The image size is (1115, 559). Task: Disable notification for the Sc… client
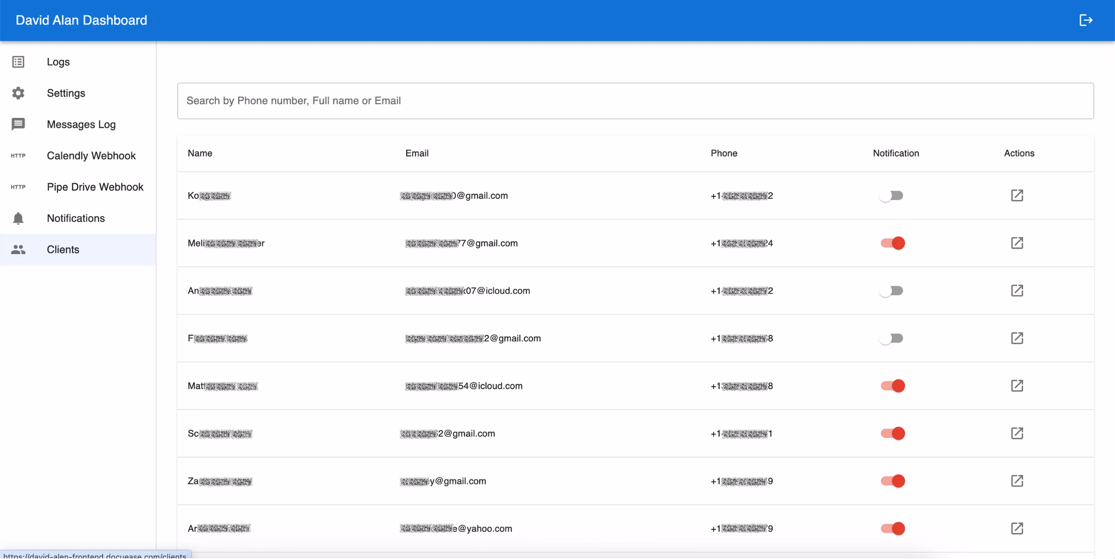pos(893,433)
